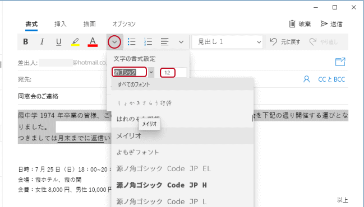Image resolution: width=364 pixels, height=207 pixels.
Task: Click the font size 12 field
Action: pyautogui.click(x=173, y=73)
